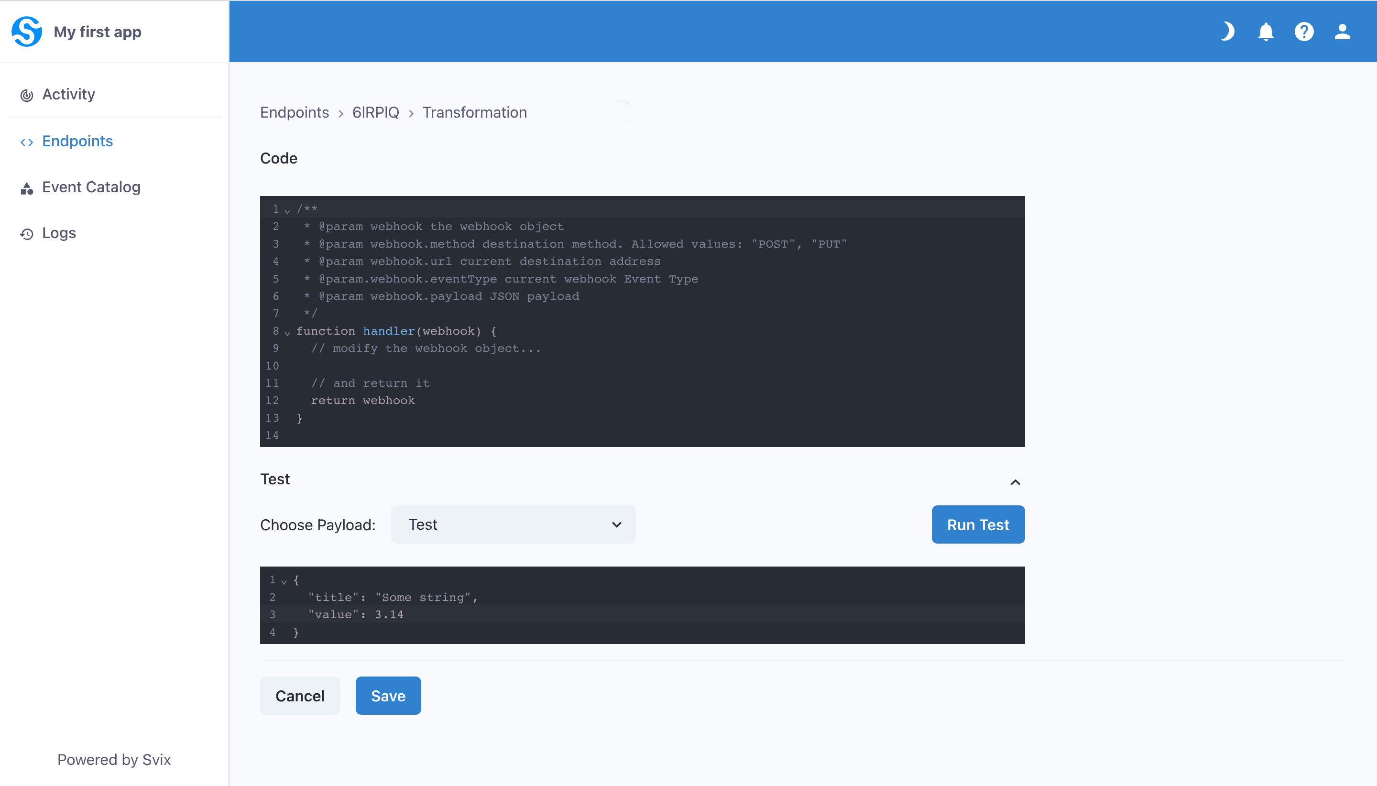Viewport: 1377px width, 786px height.
Task: Open the notifications bell
Action: point(1266,31)
